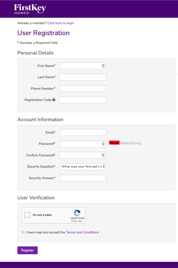Click the Registration Code help icon

(x=53, y=100)
